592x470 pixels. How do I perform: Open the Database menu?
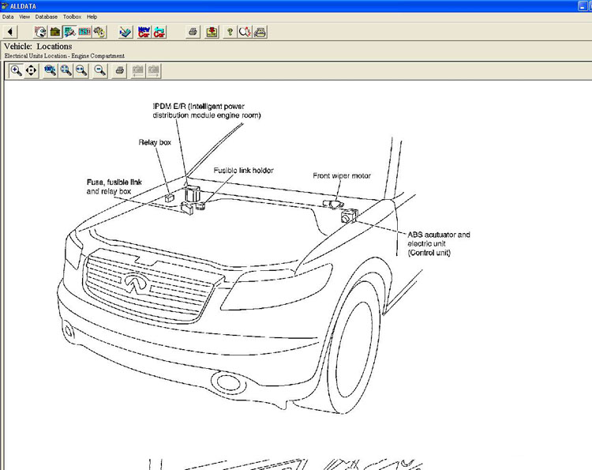(x=47, y=17)
